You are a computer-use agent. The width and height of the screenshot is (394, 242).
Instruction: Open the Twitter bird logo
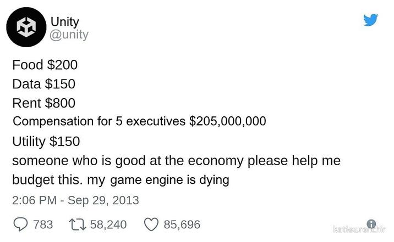tap(370, 21)
